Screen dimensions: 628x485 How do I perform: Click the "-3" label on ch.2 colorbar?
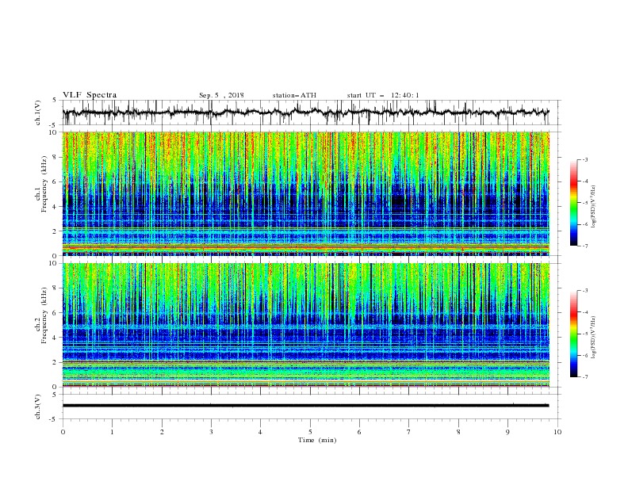(584, 291)
